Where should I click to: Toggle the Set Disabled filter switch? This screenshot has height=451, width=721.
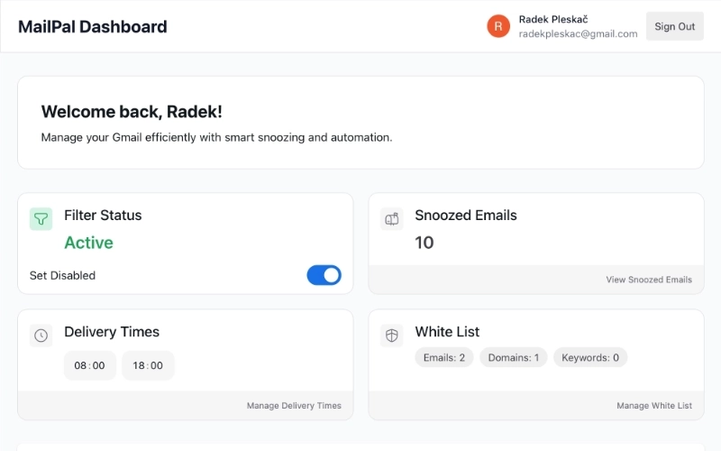tap(324, 275)
